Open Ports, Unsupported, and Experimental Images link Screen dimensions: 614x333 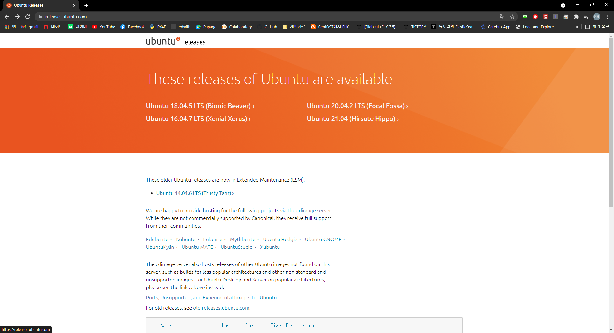(x=211, y=298)
